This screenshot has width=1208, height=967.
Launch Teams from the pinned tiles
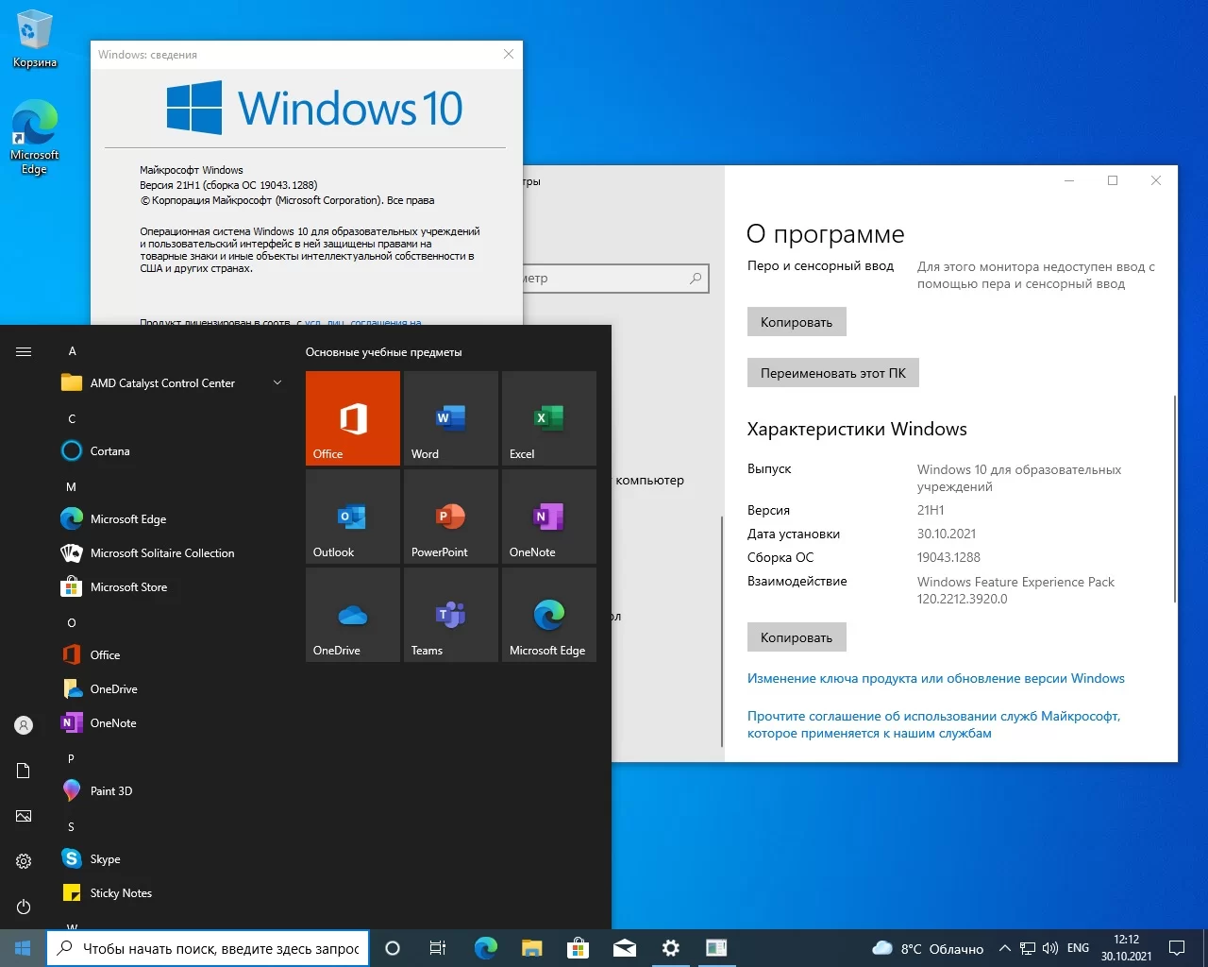451,615
